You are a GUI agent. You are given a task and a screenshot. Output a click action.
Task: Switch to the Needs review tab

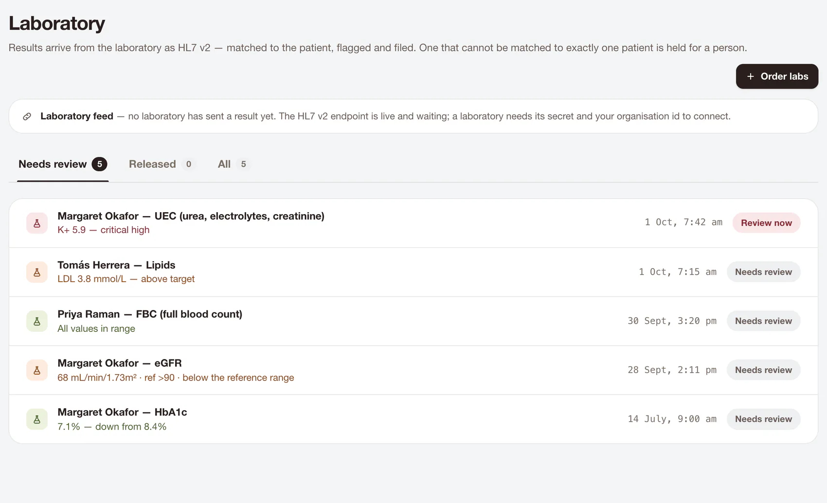point(63,164)
